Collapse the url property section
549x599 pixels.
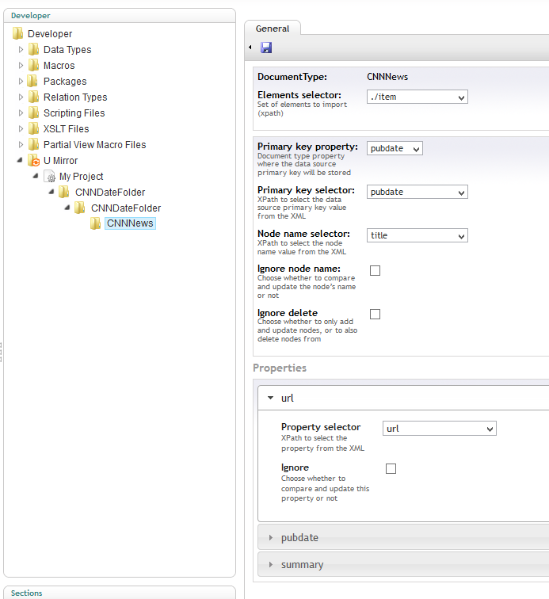pos(270,398)
